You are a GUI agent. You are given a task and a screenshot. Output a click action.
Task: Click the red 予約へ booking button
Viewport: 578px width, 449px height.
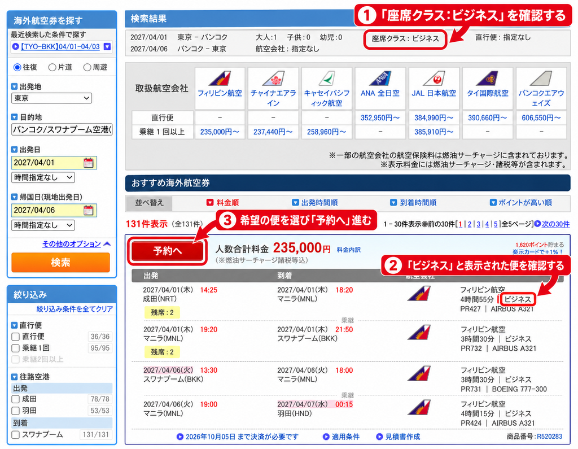click(x=167, y=251)
